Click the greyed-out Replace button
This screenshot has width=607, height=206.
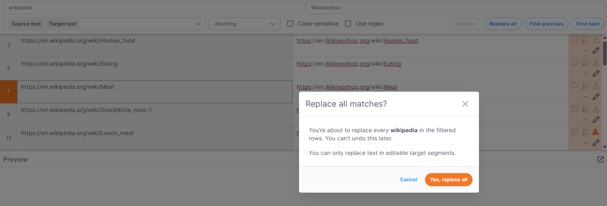(x=466, y=24)
